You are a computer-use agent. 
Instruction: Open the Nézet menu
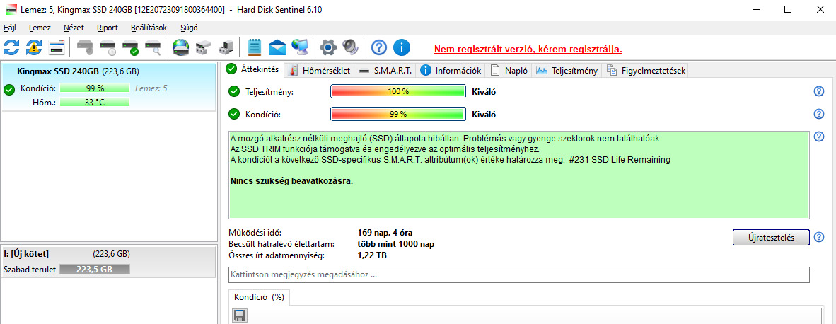click(x=74, y=28)
